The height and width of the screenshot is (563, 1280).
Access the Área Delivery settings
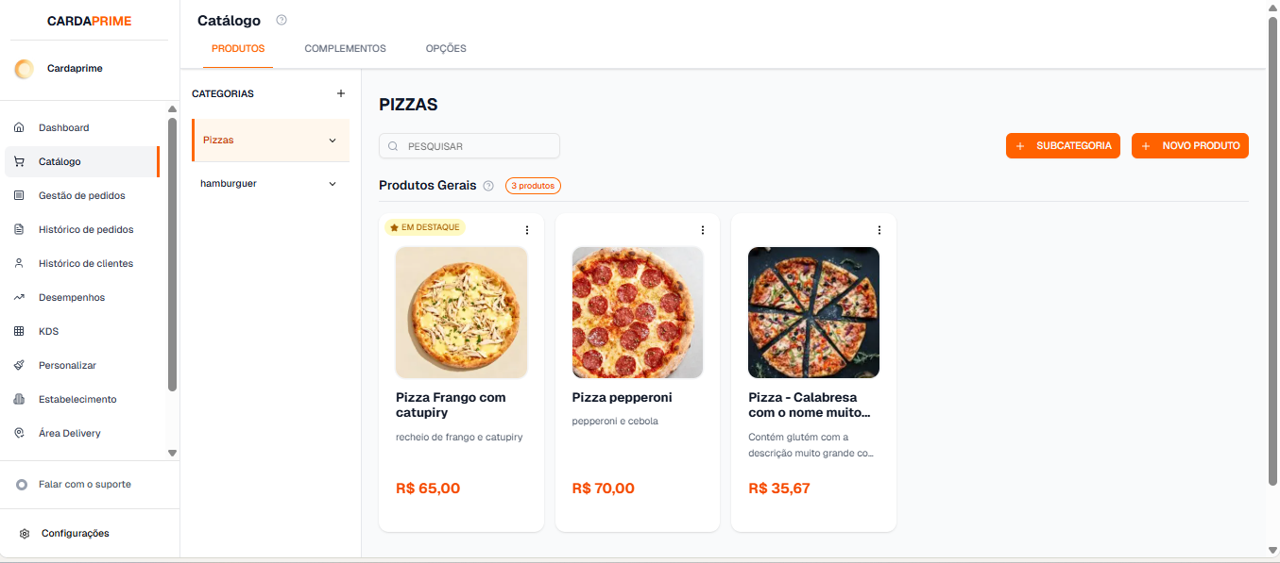point(68,433)
